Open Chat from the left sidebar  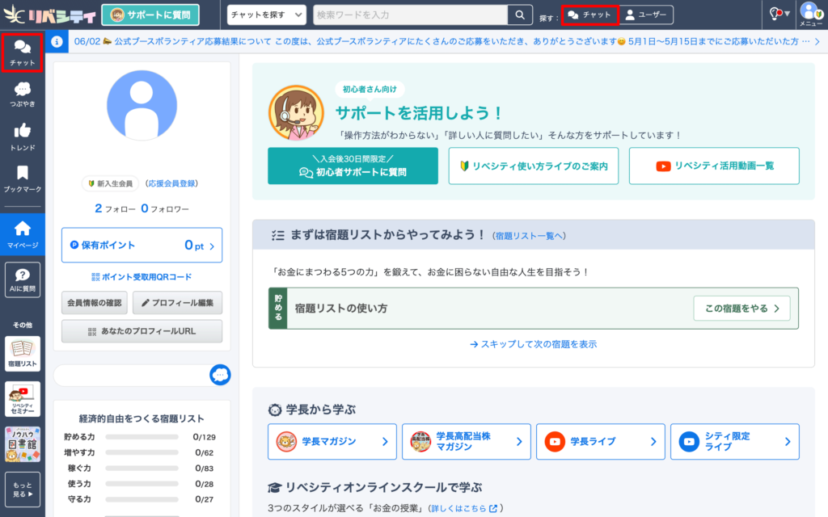[22, 53]
